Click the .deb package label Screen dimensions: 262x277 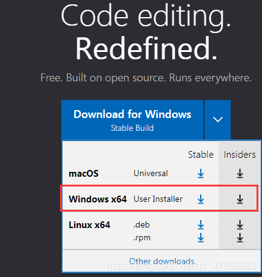(x=141, y=225)
